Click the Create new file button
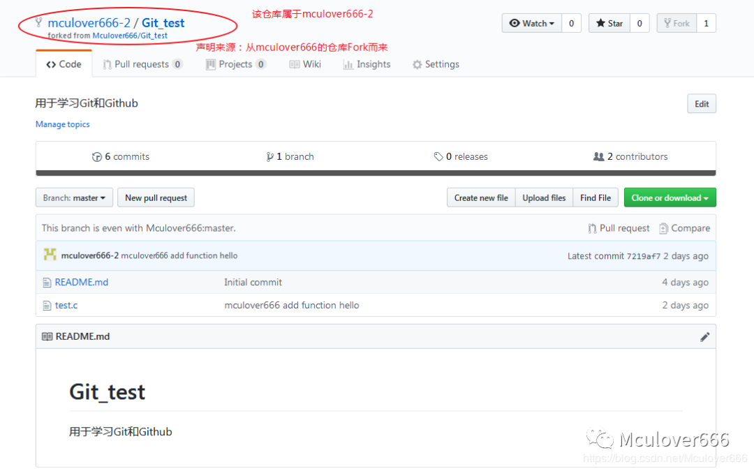Image resolution: width=754 pixels, height=471 pixels. coord(481,197)
